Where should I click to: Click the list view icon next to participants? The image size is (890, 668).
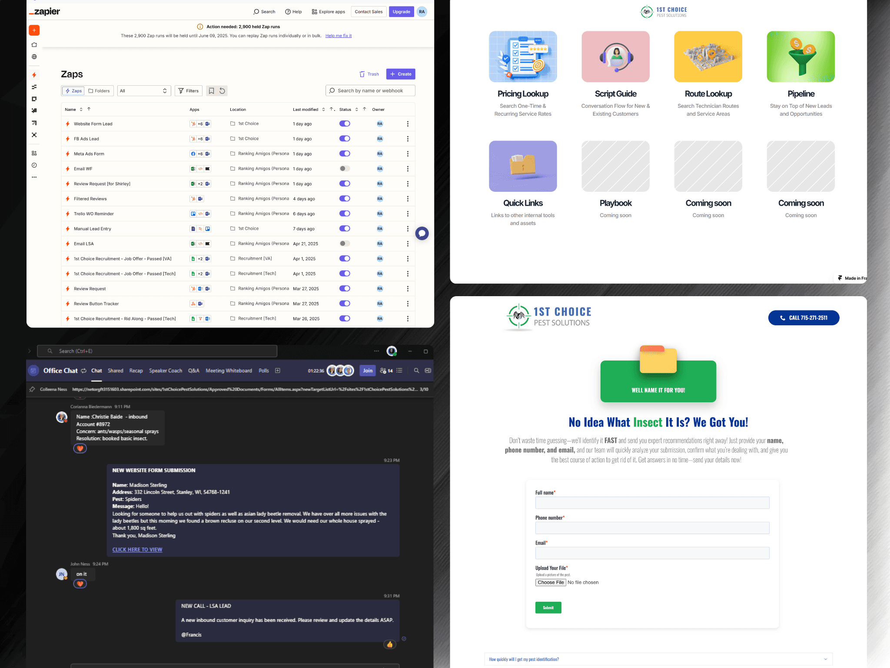(399, 371)
